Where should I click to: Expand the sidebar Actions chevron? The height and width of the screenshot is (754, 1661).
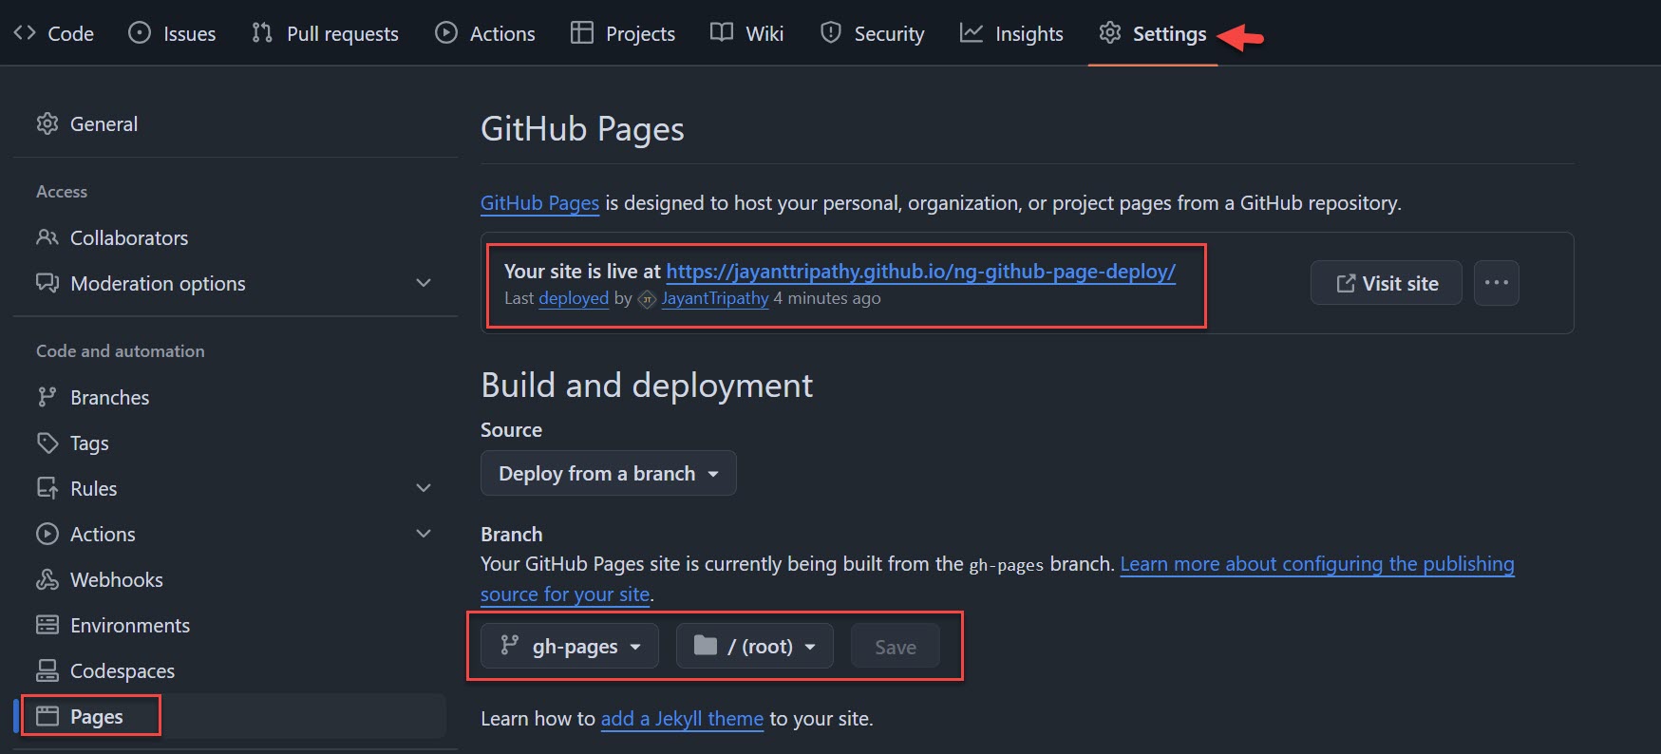[424, 534]
